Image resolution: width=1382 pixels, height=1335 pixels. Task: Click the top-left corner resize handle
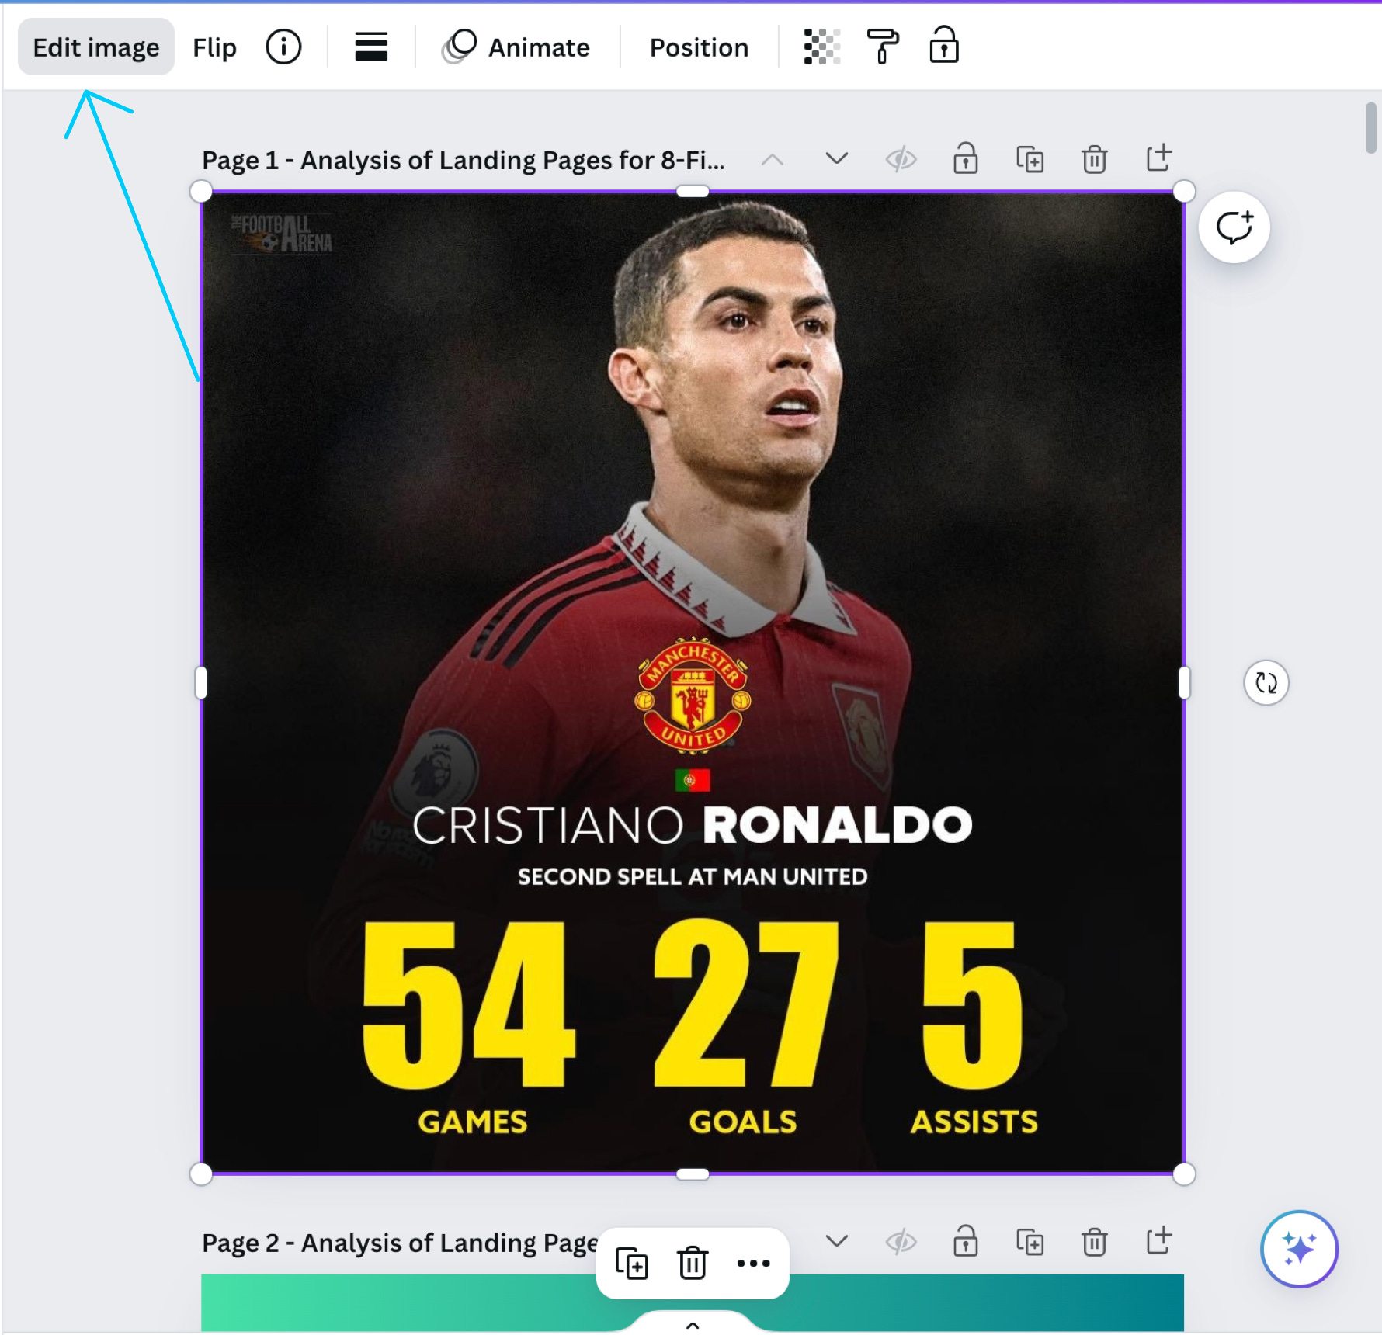point(201,192)
